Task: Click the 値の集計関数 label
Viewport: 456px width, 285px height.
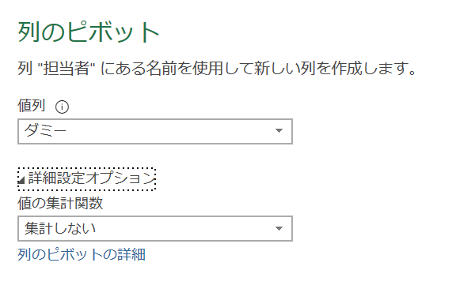Action: pyautogui.click(x=60, y=203)
